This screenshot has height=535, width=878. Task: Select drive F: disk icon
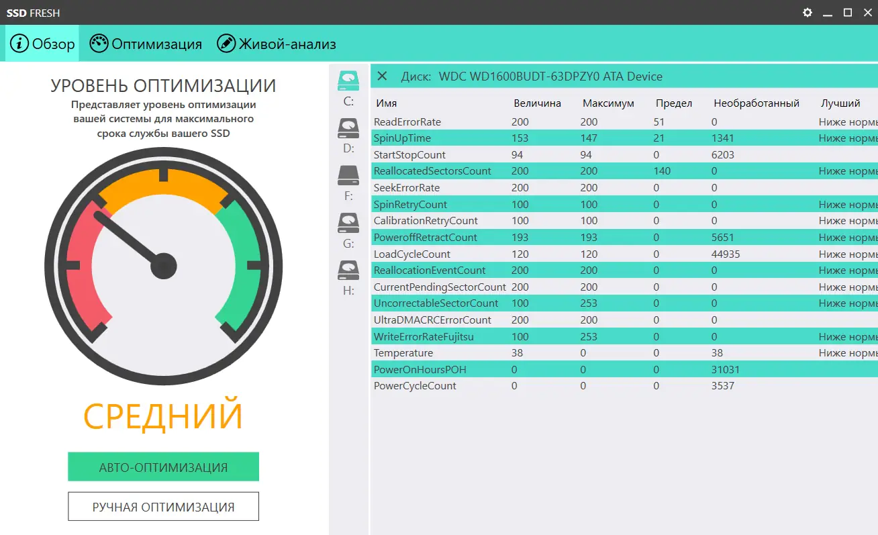click(x=348, y=176)
